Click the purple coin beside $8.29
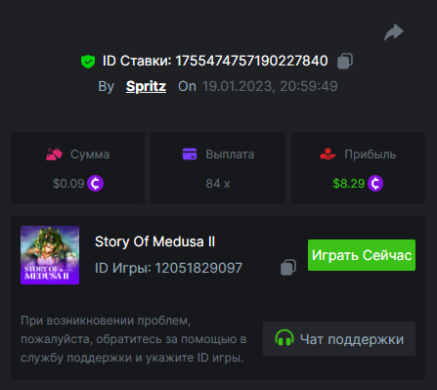437x390 pixels. coord(375,184)
